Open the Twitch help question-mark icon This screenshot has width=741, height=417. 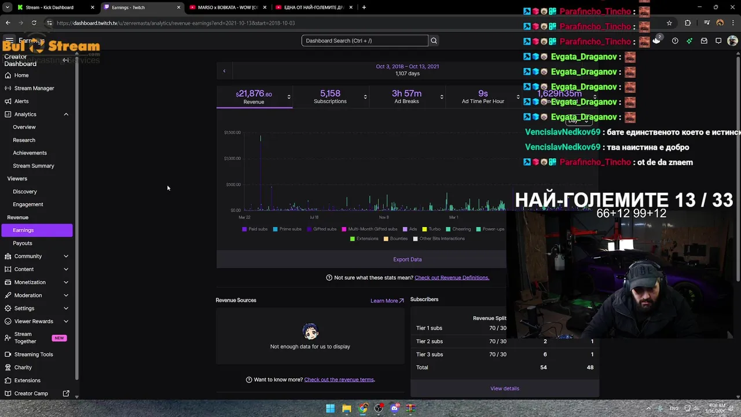675,41
